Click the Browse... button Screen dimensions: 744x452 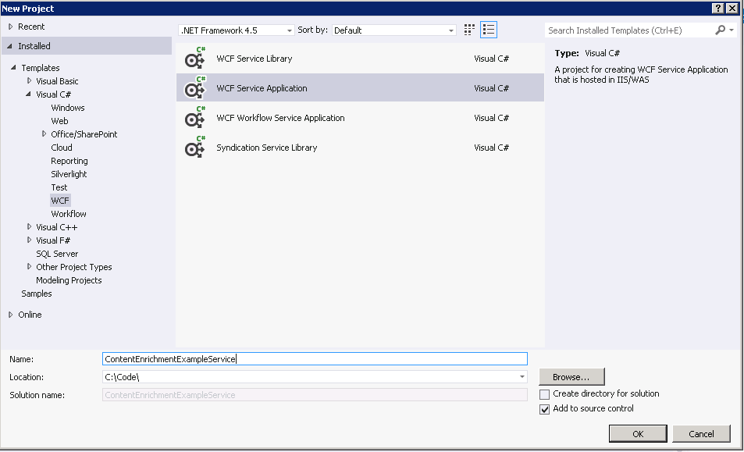(571, 376)
